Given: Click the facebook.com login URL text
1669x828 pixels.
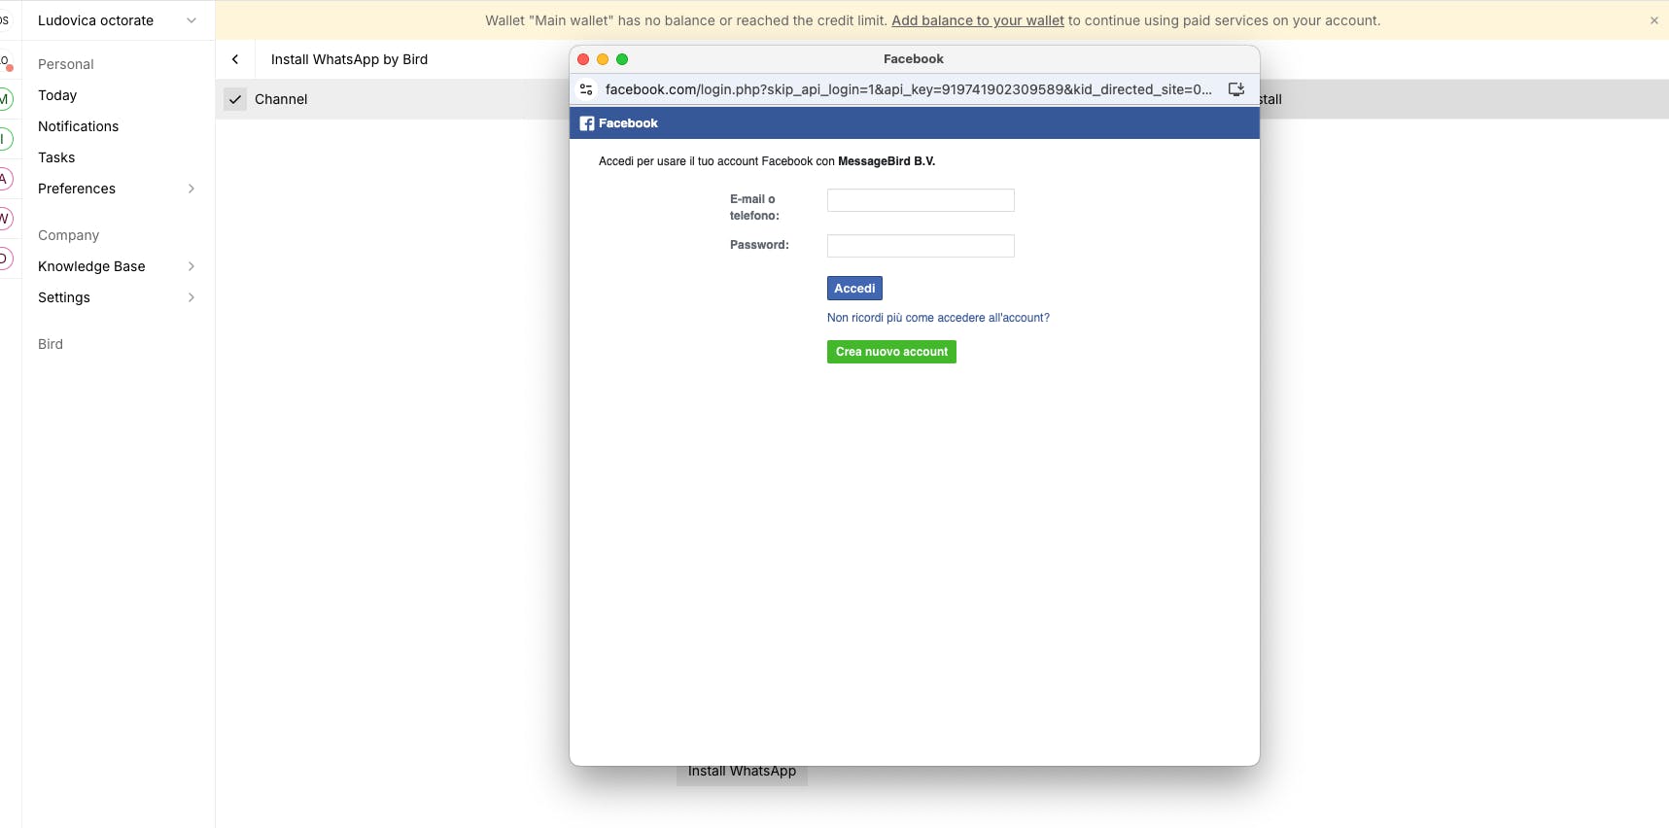Looking at the screenshot, I should 908,89.
